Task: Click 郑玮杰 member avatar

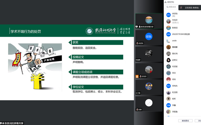Action: pyautogui.click(x=169, y=86)
